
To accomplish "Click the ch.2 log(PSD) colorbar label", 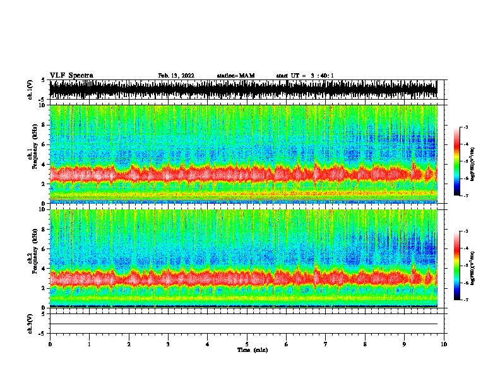I will coord(472,268).
